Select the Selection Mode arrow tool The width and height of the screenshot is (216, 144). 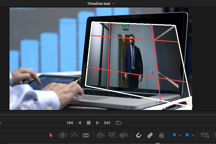[x=51, y=135]
